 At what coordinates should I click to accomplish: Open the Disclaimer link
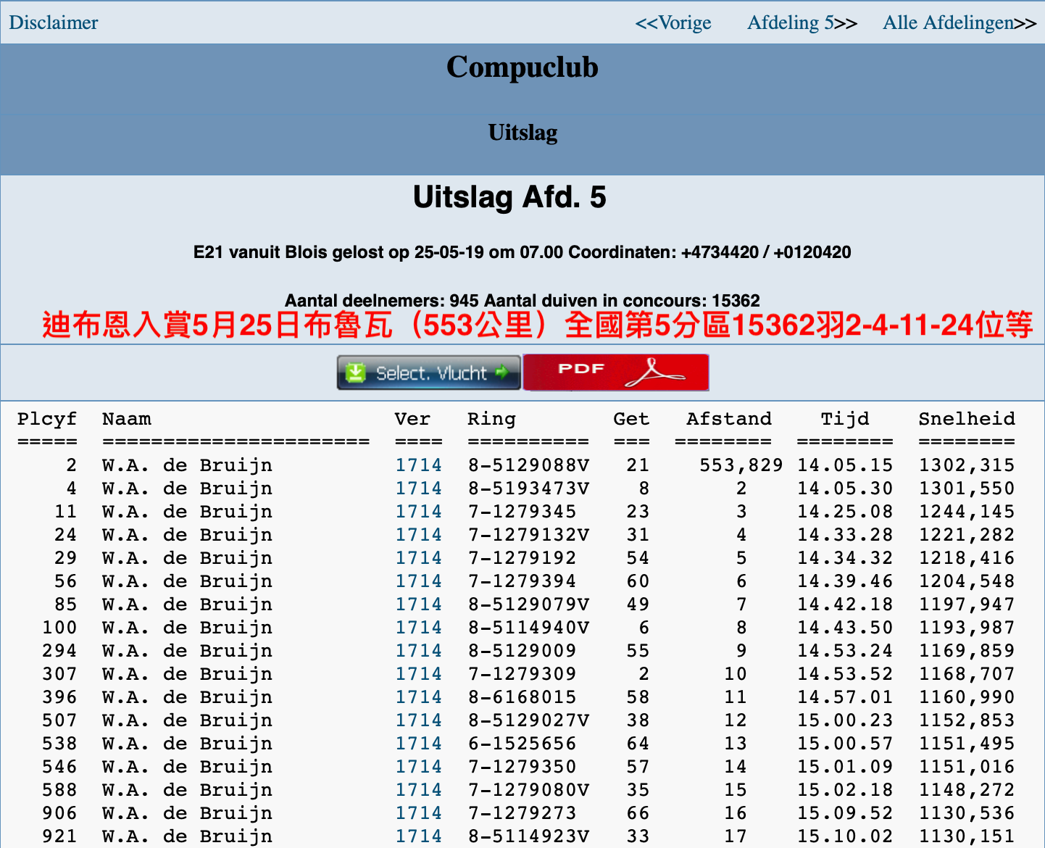(x=54, y=22)
